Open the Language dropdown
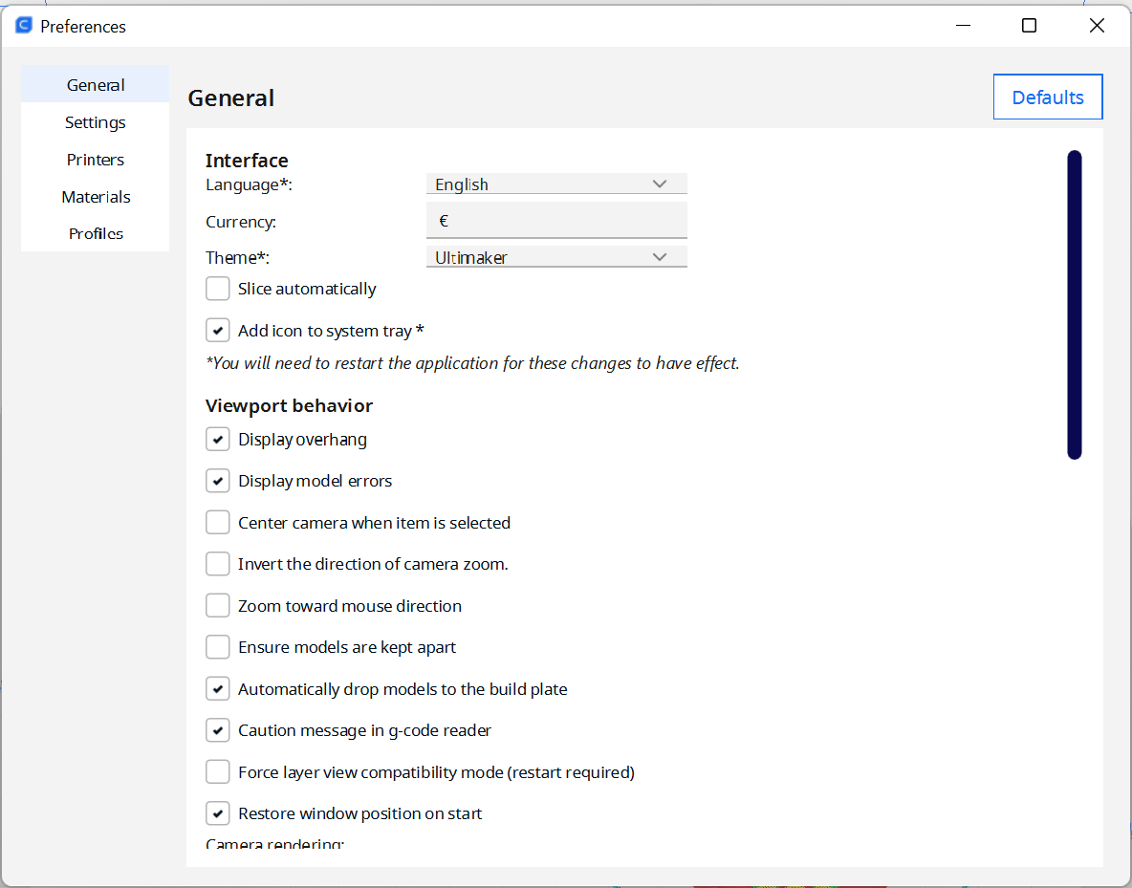 click(x=556, y=183)
